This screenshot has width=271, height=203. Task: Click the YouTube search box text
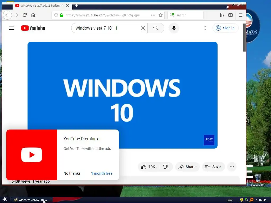tap(96, 28)
